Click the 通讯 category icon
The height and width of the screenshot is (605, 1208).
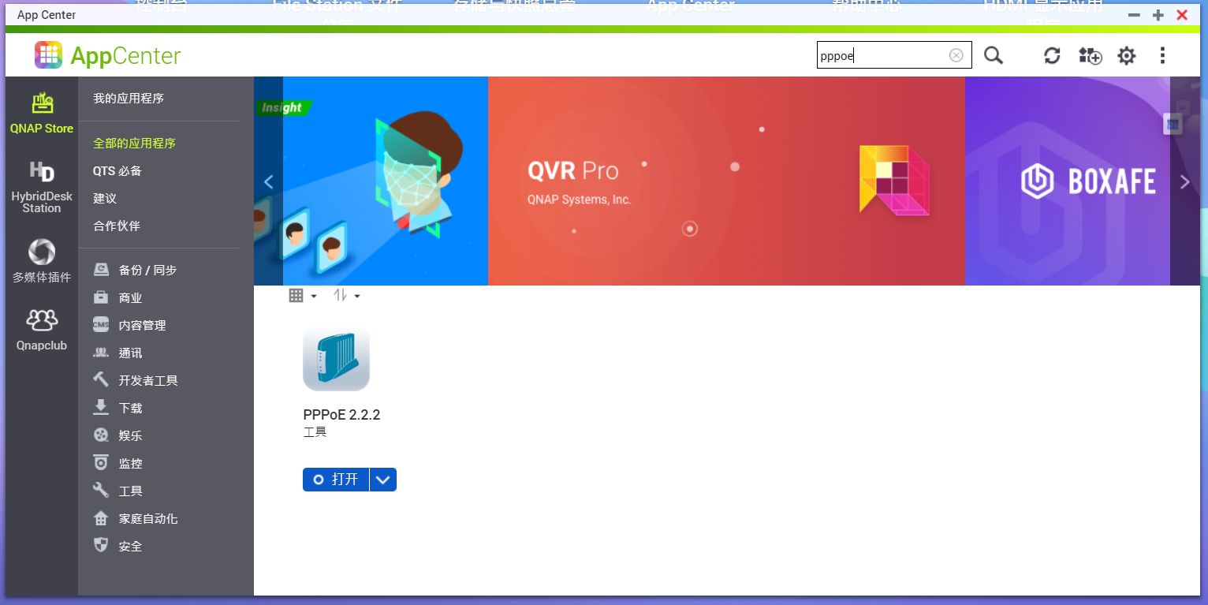coord(101,353)
